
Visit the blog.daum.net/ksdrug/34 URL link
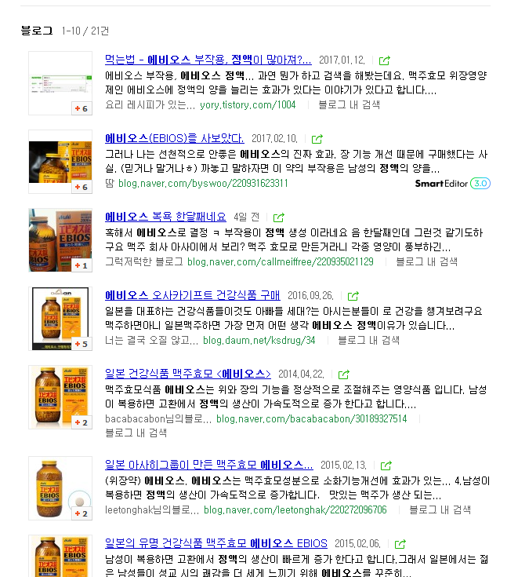coord(259,340)
